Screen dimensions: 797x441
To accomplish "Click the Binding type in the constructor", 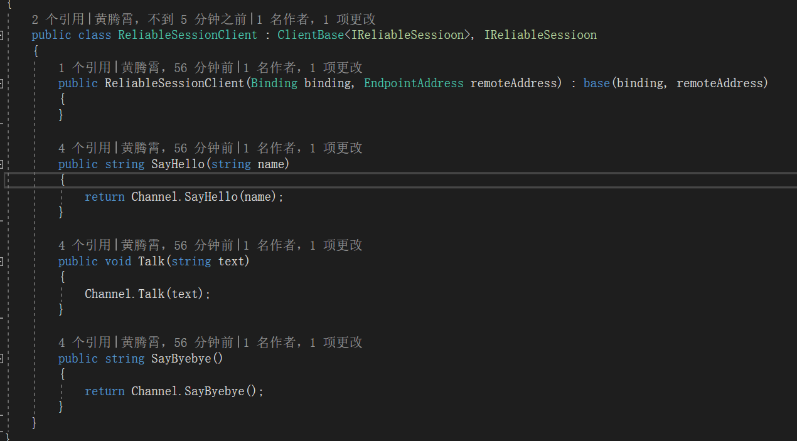I will pos(274,83).
